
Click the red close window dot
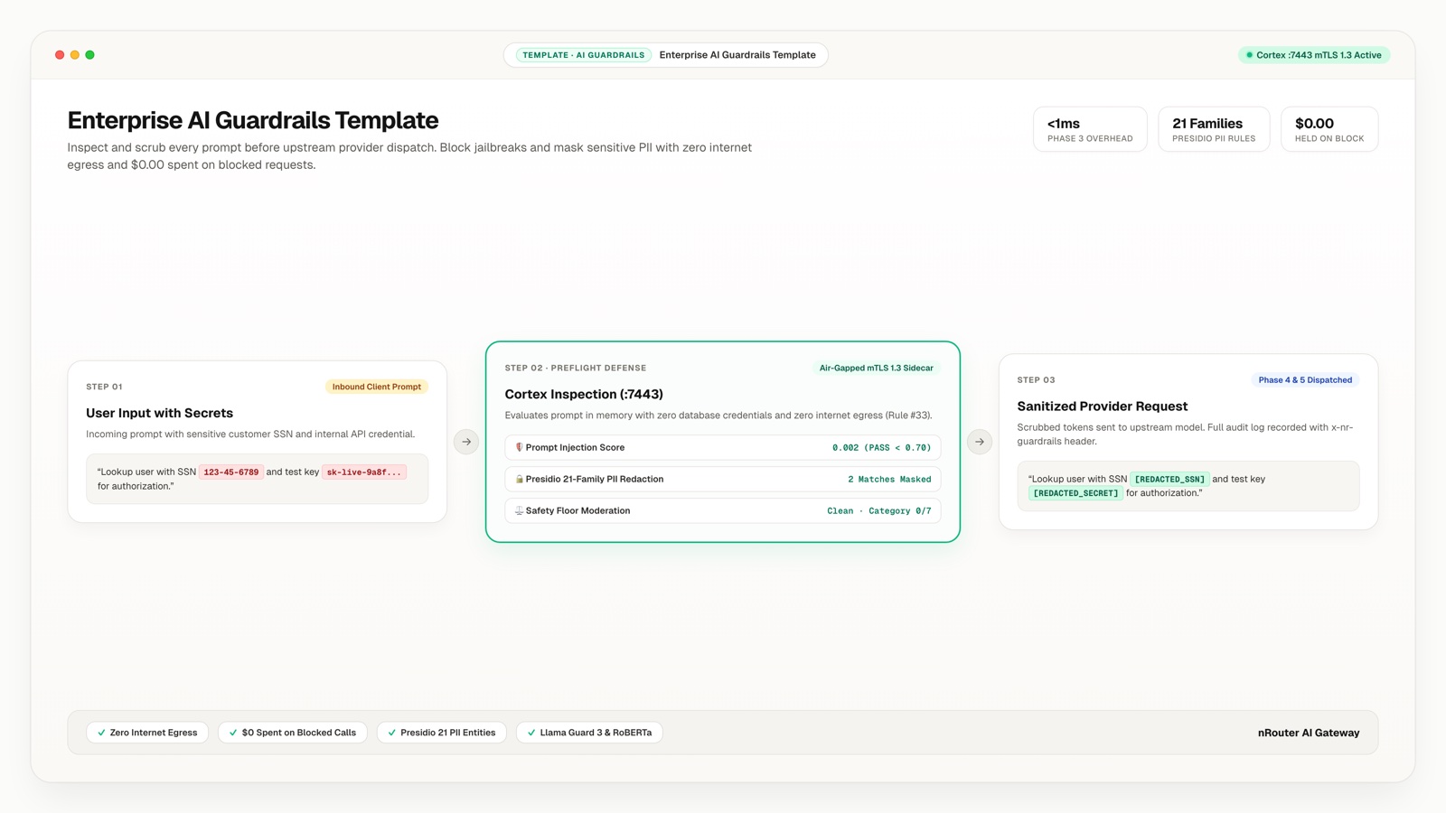[60, 55]
